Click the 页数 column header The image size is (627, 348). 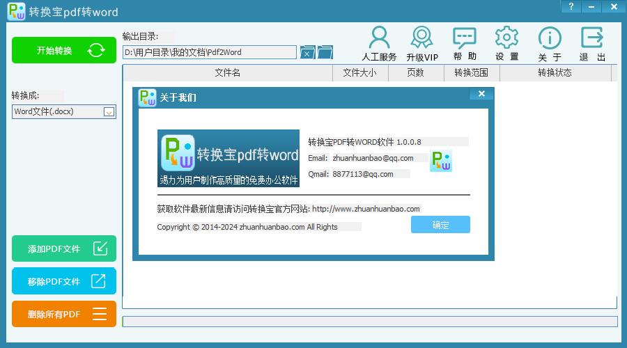(416, 72)
